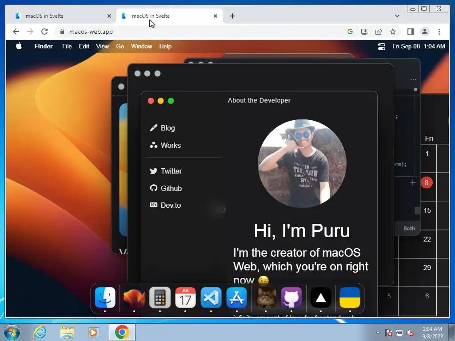Click the Google icon in address bar
This screenshot has width=455, height=341.
coord(350,32)
